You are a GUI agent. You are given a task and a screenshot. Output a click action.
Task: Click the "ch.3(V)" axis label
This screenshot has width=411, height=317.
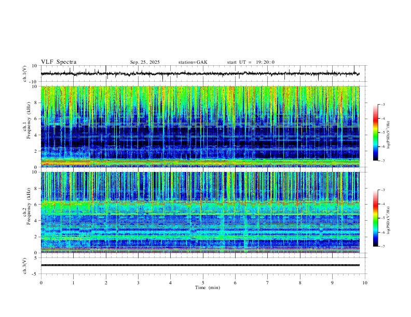(24, 266)
